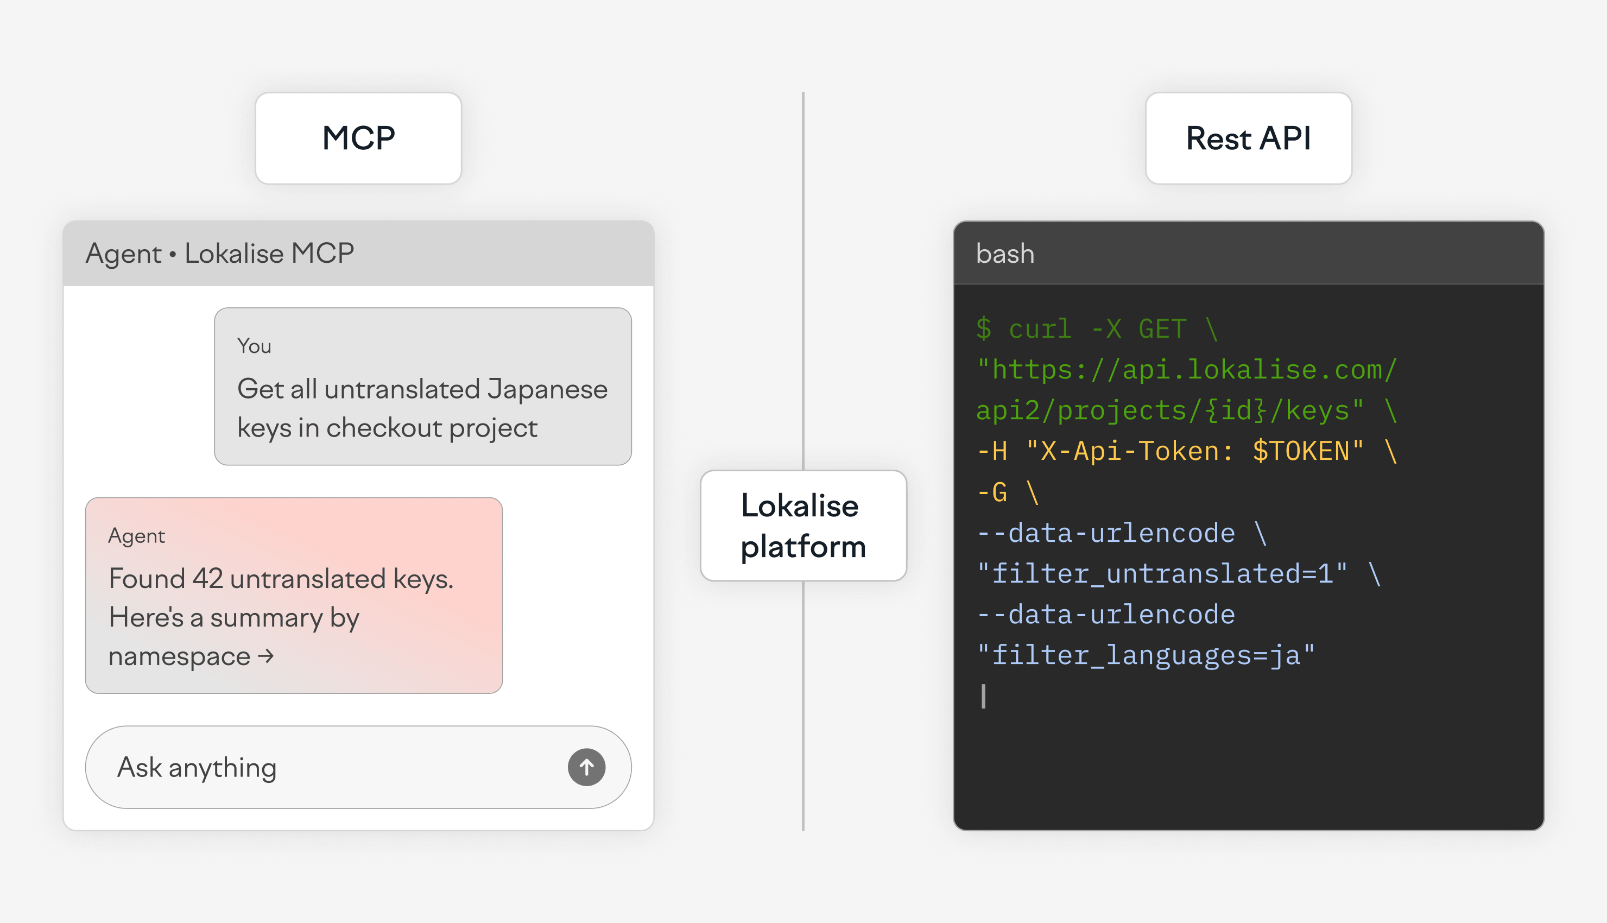
Task: Click the X-Api-Token header line
Action: point(1186,451)
